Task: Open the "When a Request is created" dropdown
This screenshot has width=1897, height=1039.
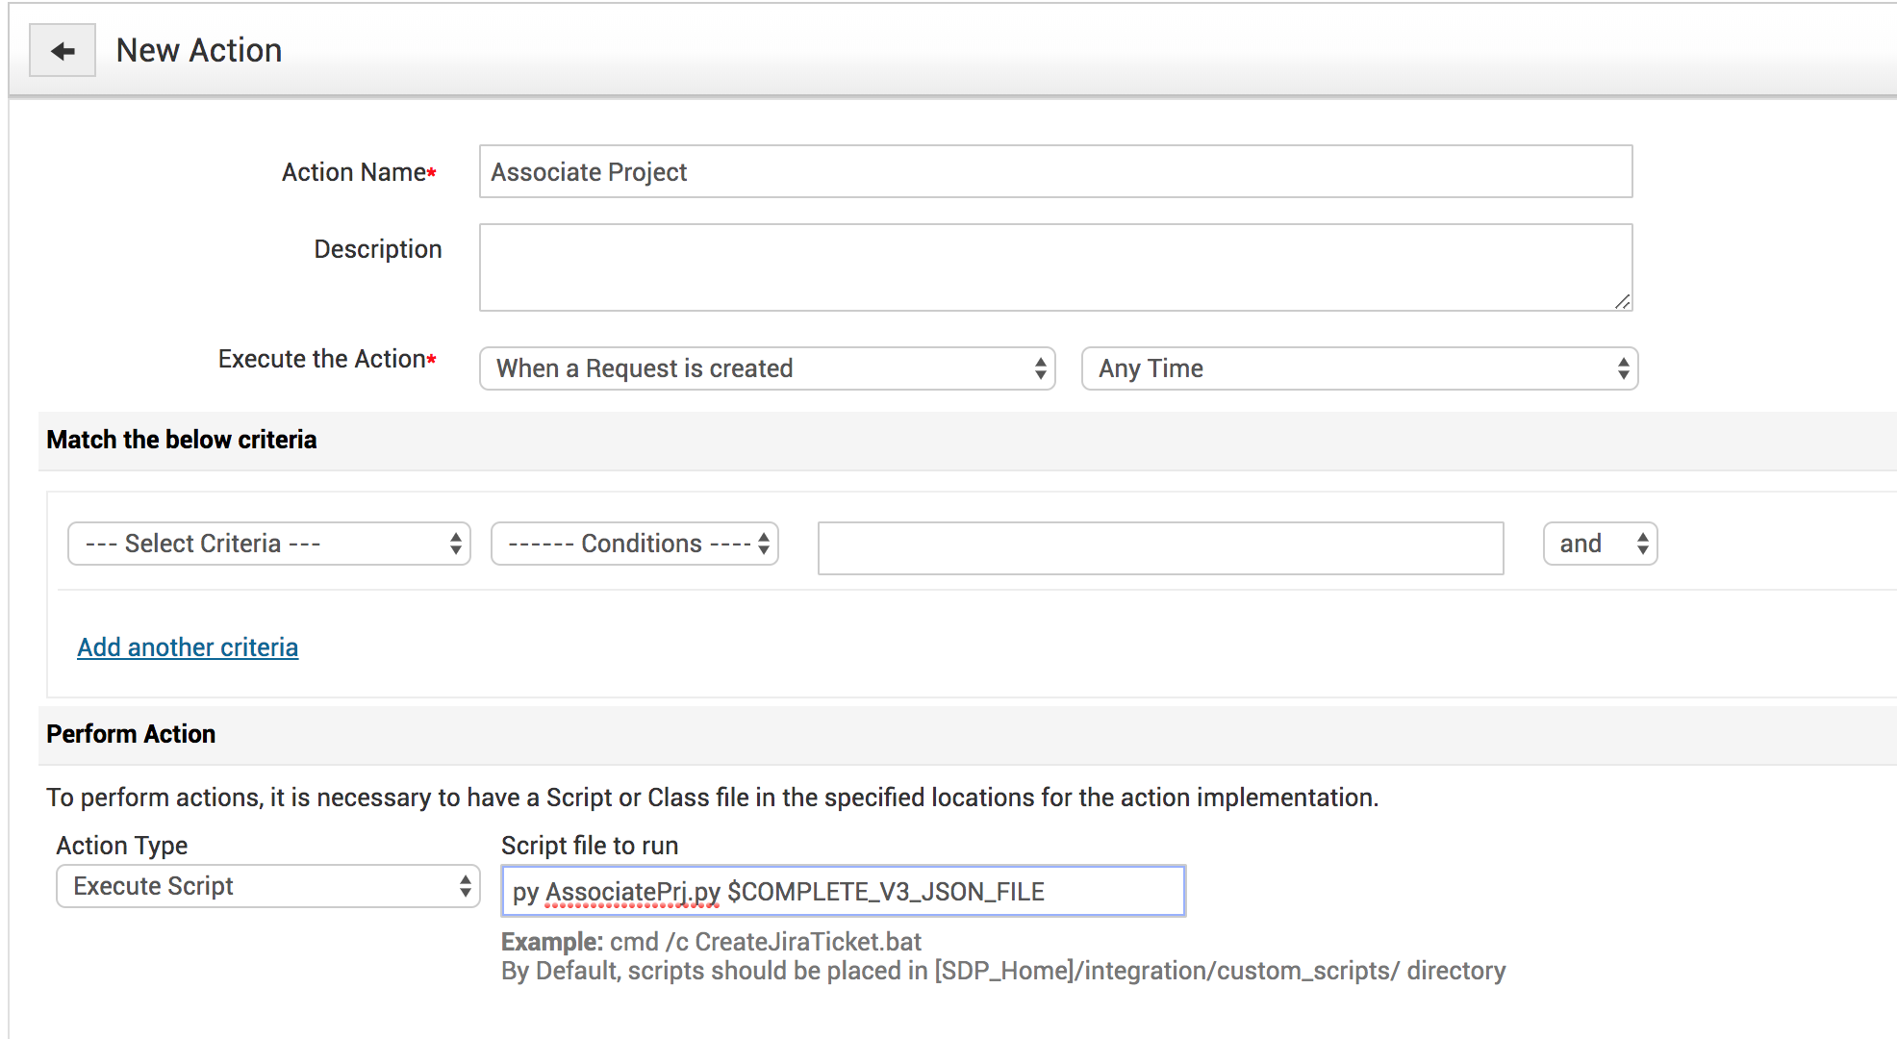Action: pos(767,368)
